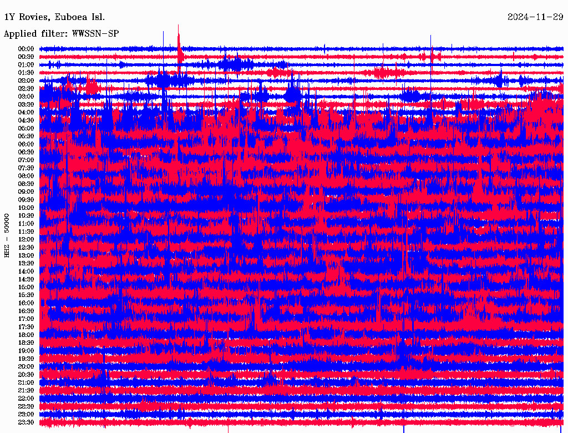Select the 05:30 time label

tap(26, 137)
